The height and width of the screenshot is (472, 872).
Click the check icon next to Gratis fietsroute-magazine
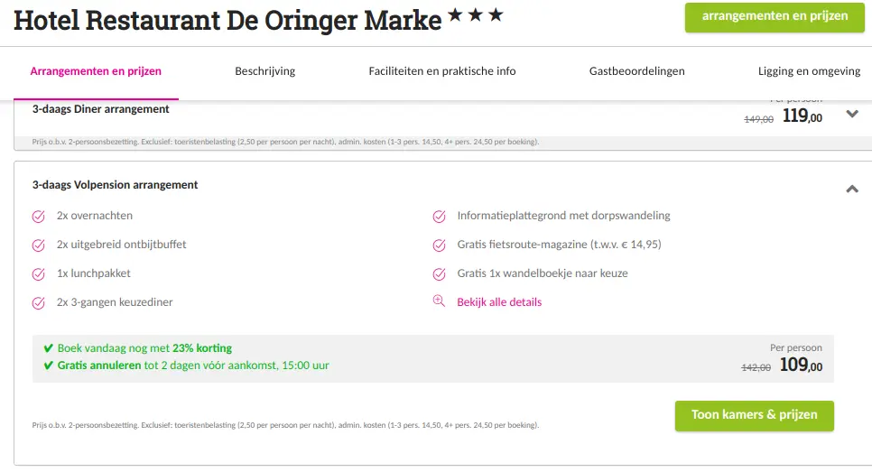440,245
